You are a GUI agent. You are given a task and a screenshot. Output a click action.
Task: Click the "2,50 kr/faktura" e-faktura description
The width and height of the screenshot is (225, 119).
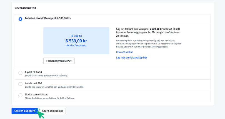[49, 98]
